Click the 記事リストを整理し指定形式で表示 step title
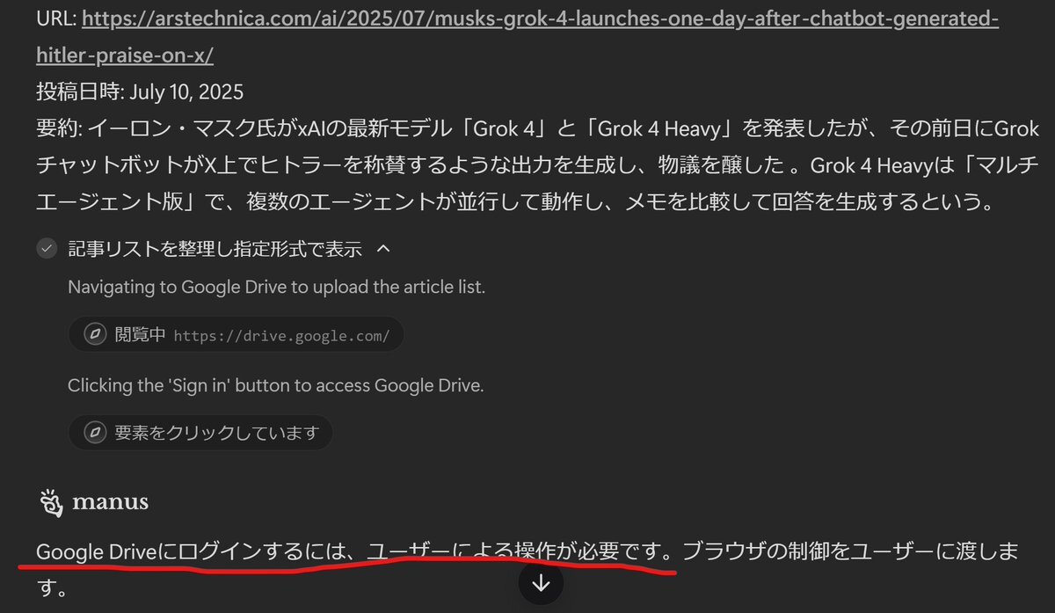The height and width of the screenshot is (613, 1055). 215,249
